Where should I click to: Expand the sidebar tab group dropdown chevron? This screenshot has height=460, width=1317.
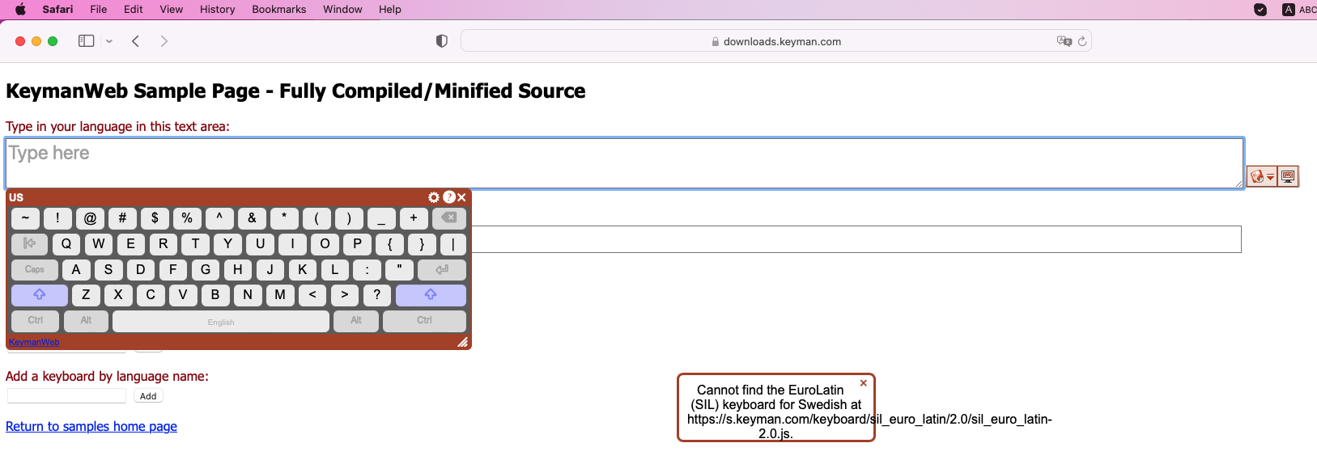click(109, 41)
